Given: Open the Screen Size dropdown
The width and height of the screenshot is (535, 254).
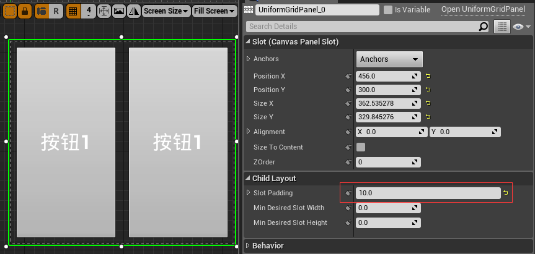Looking at the screenshot, I should [x=166, y=11].
